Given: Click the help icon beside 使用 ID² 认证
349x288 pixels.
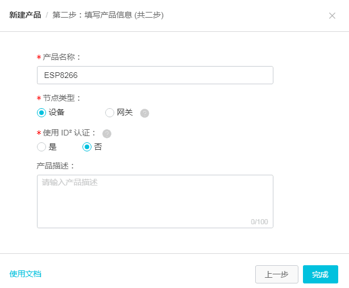Looking at the screenshot, I should coord(107,134).
